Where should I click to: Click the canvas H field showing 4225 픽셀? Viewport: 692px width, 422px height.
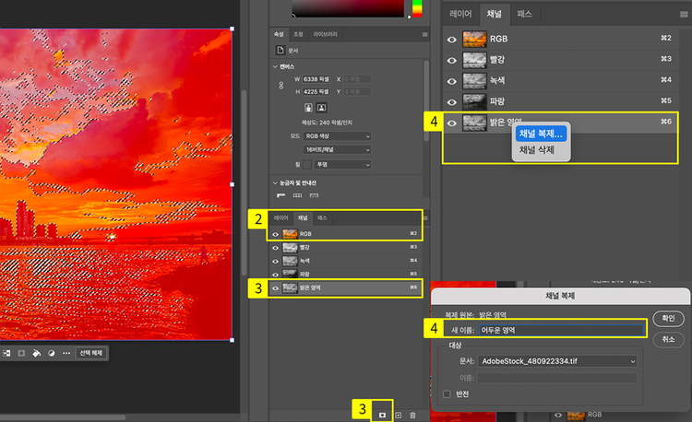tap(316, 91)
